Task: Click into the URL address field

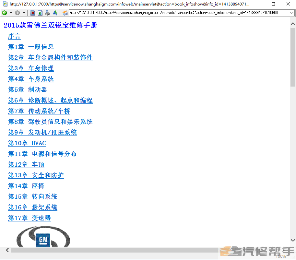Action: 179,13
